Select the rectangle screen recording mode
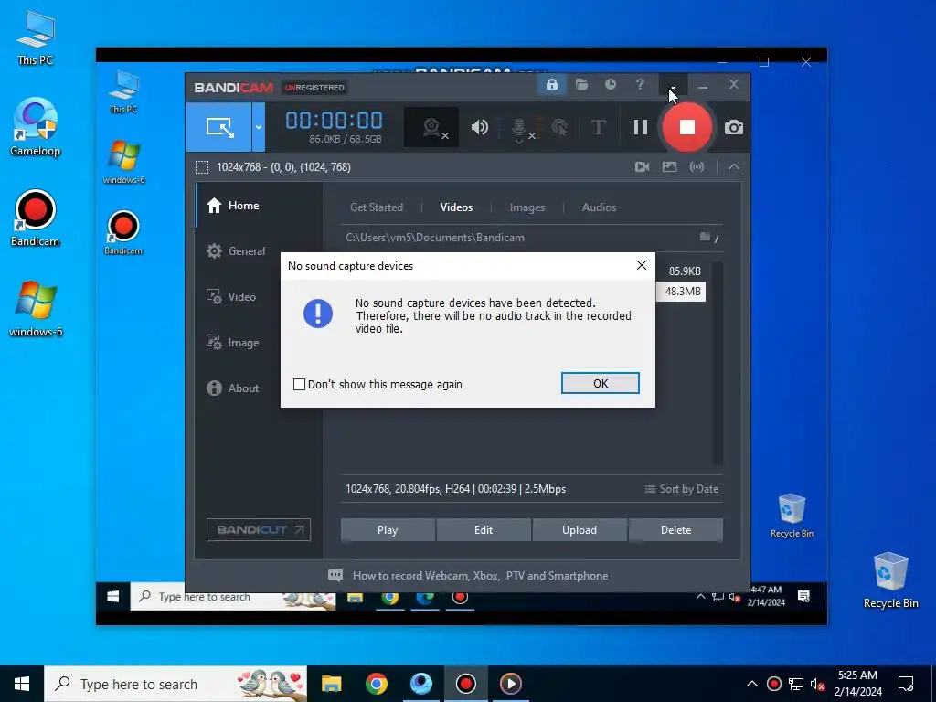Screen dimensions: 936x702 (x=219, y=127)
